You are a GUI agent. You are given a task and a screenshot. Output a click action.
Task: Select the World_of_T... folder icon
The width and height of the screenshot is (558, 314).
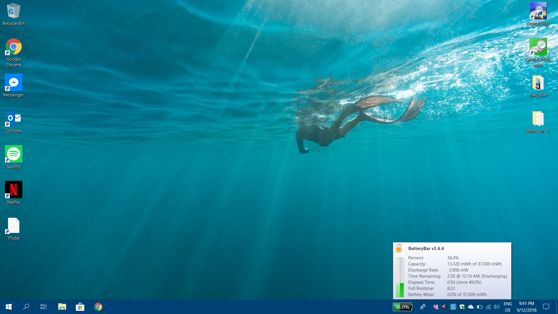point(538,122)
